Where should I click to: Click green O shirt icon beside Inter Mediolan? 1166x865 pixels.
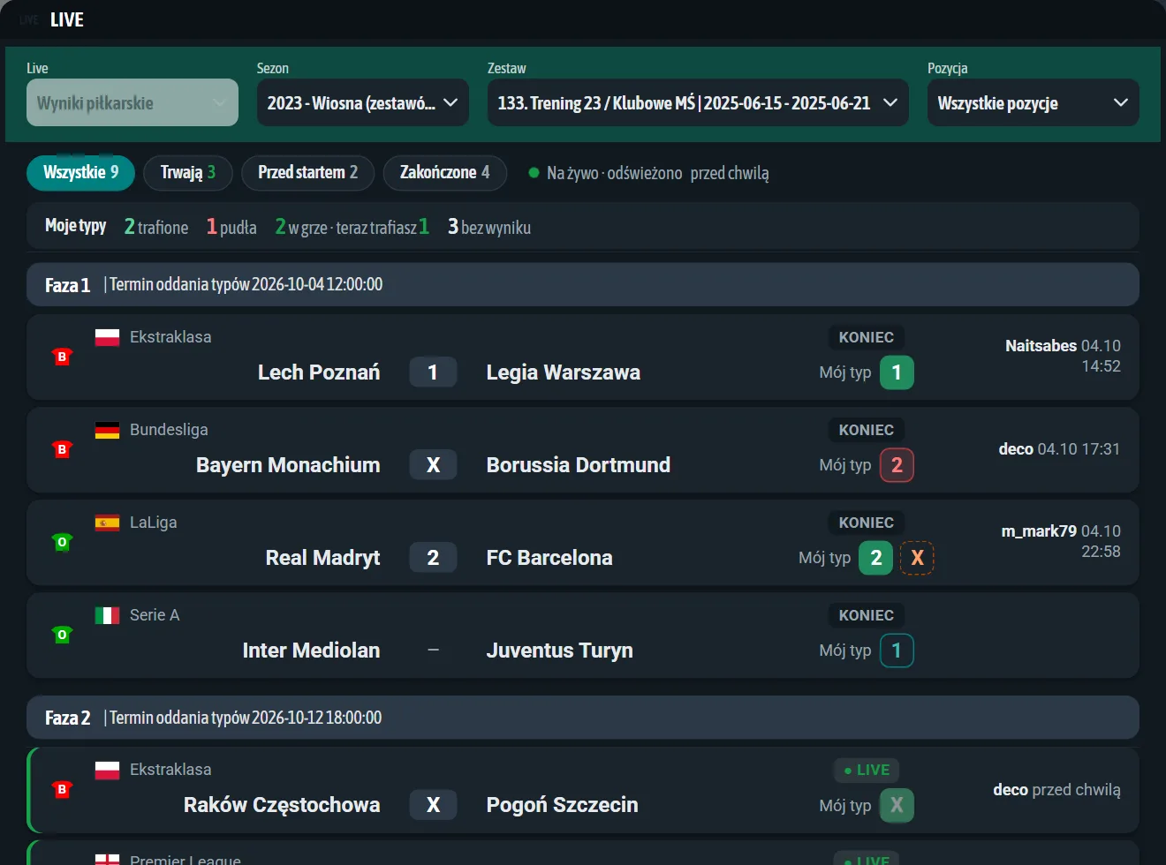(x=62, y=635)
